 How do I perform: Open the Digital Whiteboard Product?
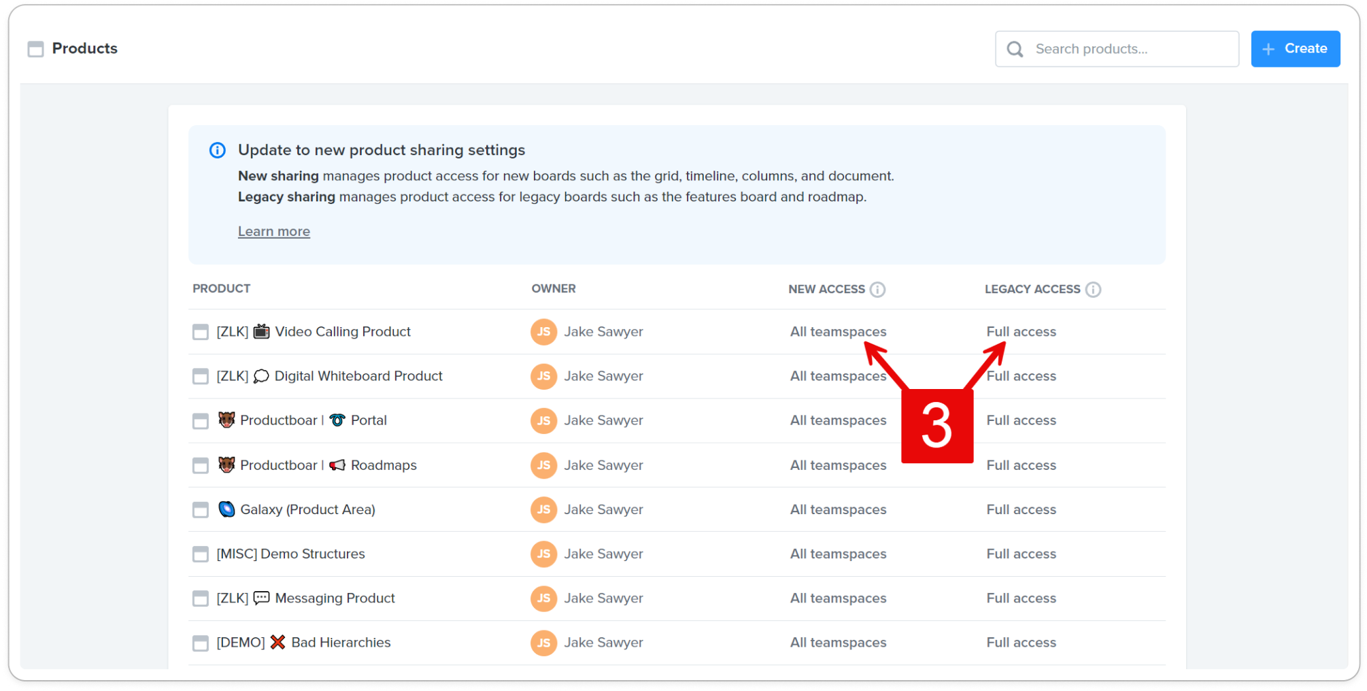pyautogui.click(x=329, y=376)
